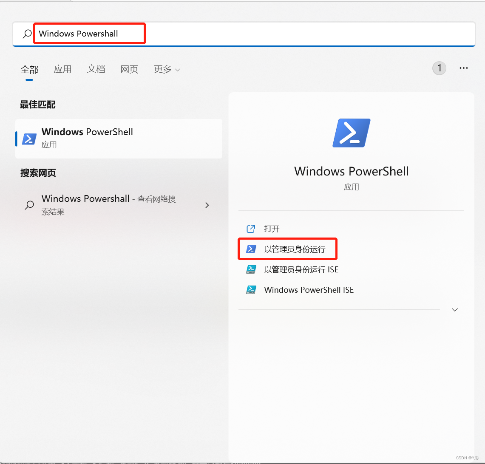This screenshot has width=485, height=464.
Task: Switch to the 应用 filter tab
Action: (x=62, y=69)
